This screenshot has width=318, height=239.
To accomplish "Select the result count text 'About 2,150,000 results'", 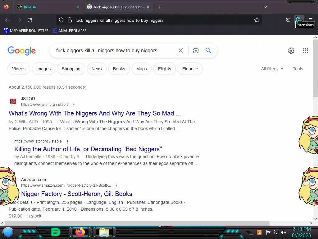I will pos(32,87).
